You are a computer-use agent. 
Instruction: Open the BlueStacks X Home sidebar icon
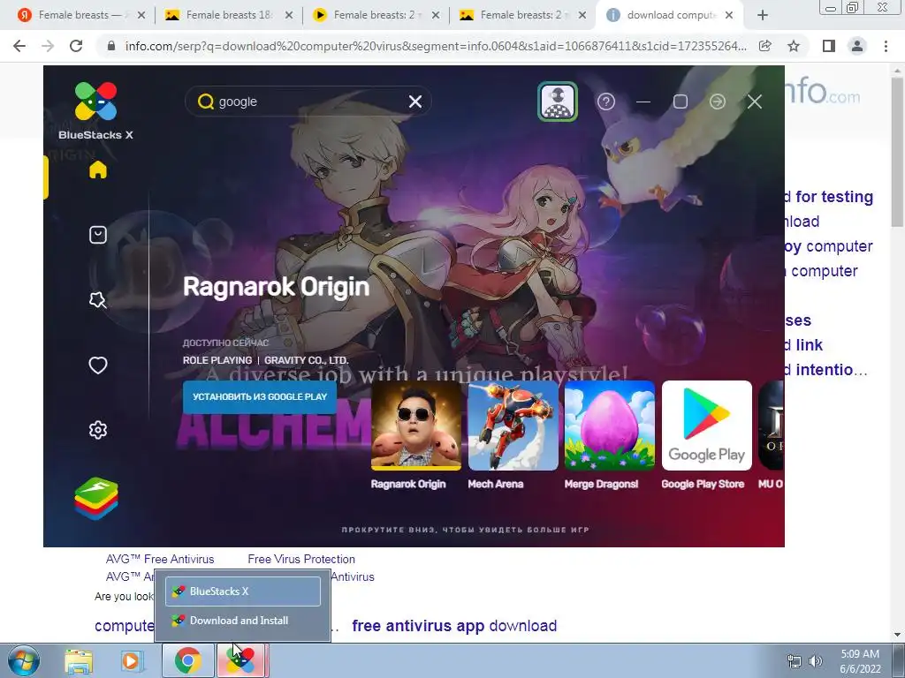click(x=98, y=170)
